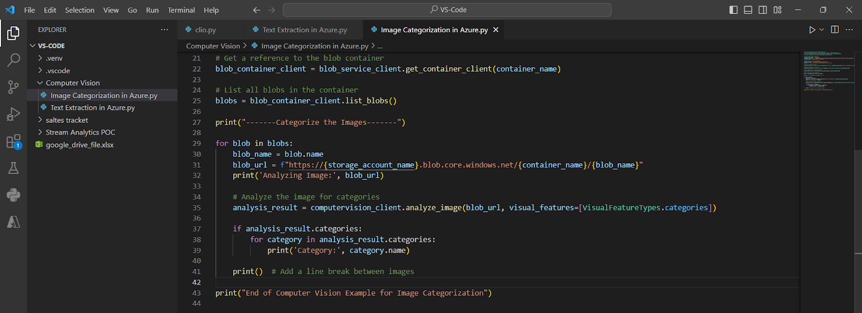Toggle the primary side bar layout
The width and height of the screenshot is (862, 313).
pos(733,10)
